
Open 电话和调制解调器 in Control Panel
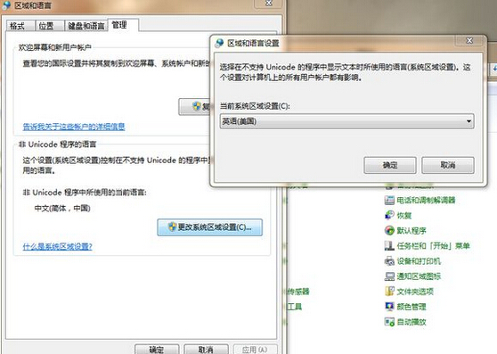click(x=426, y=200)
